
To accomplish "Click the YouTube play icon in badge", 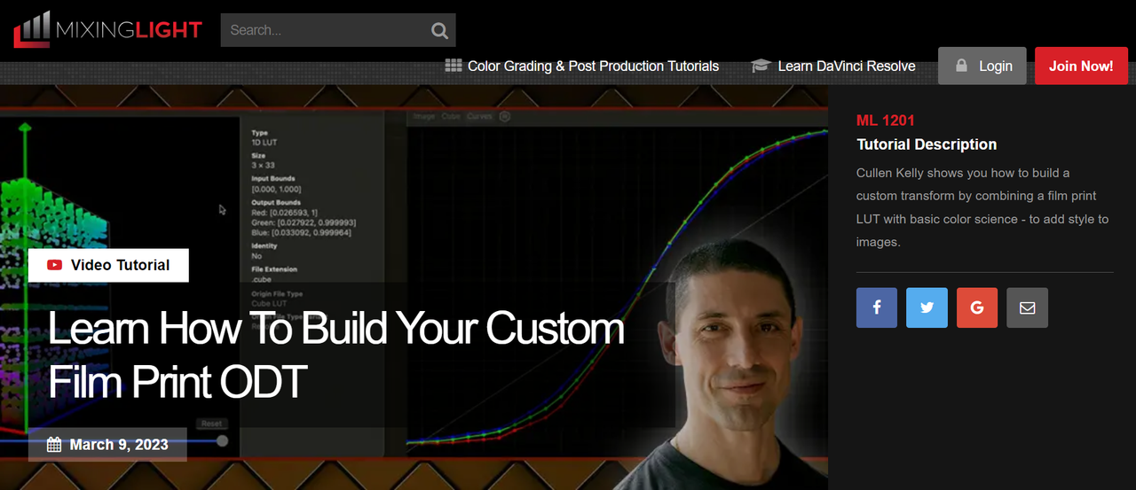I will point(55,265).
